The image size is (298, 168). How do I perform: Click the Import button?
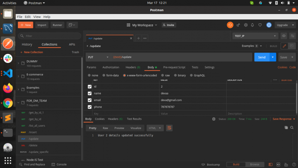42,25
